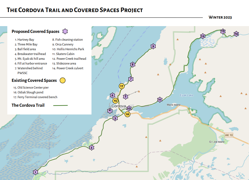Select the Skaters Cabin marker 11

[160, 99]
